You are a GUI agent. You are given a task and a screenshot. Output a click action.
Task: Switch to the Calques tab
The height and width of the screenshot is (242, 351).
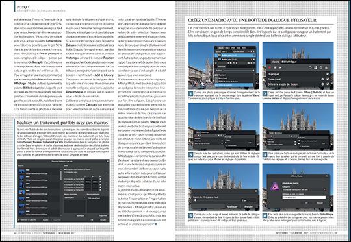[x=220, y=48]
